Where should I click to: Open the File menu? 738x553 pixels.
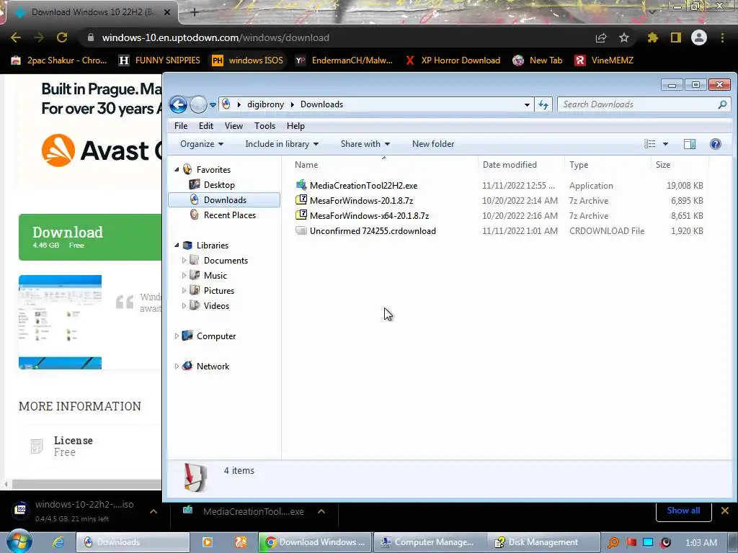181,125
